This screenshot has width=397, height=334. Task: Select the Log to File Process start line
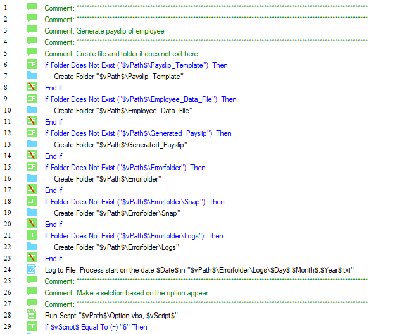199,270
